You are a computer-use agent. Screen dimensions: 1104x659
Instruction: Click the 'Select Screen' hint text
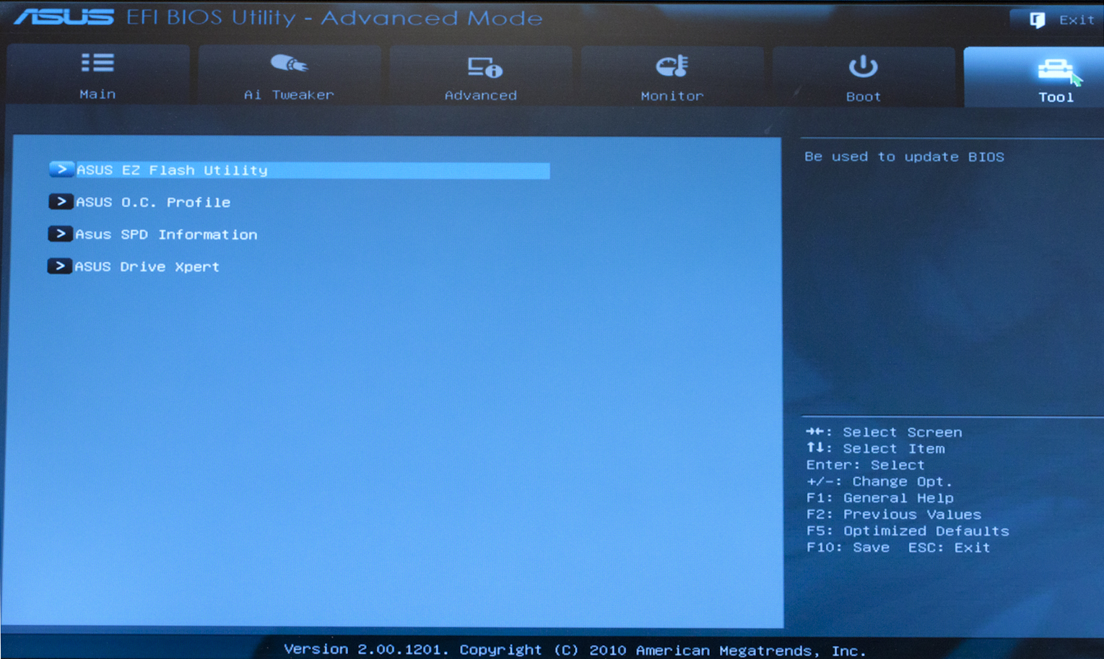click(x=902, y=432)
